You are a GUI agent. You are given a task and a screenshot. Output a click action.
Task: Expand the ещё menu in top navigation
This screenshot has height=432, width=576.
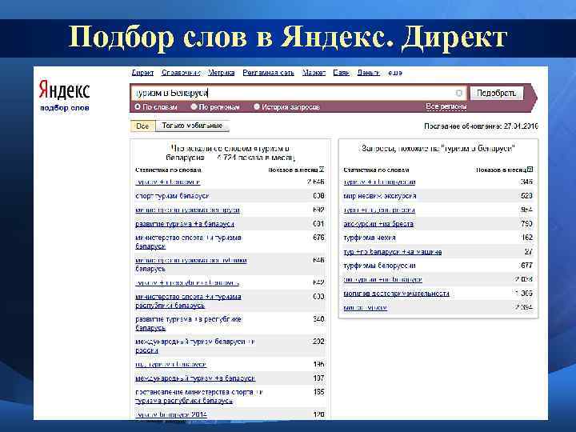pyautogui.click(x=395, y=73)
